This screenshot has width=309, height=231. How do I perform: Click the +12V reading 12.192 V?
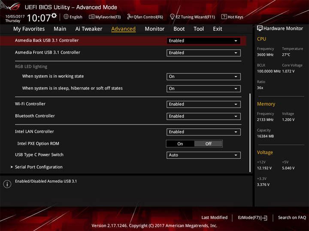[264, 168]
